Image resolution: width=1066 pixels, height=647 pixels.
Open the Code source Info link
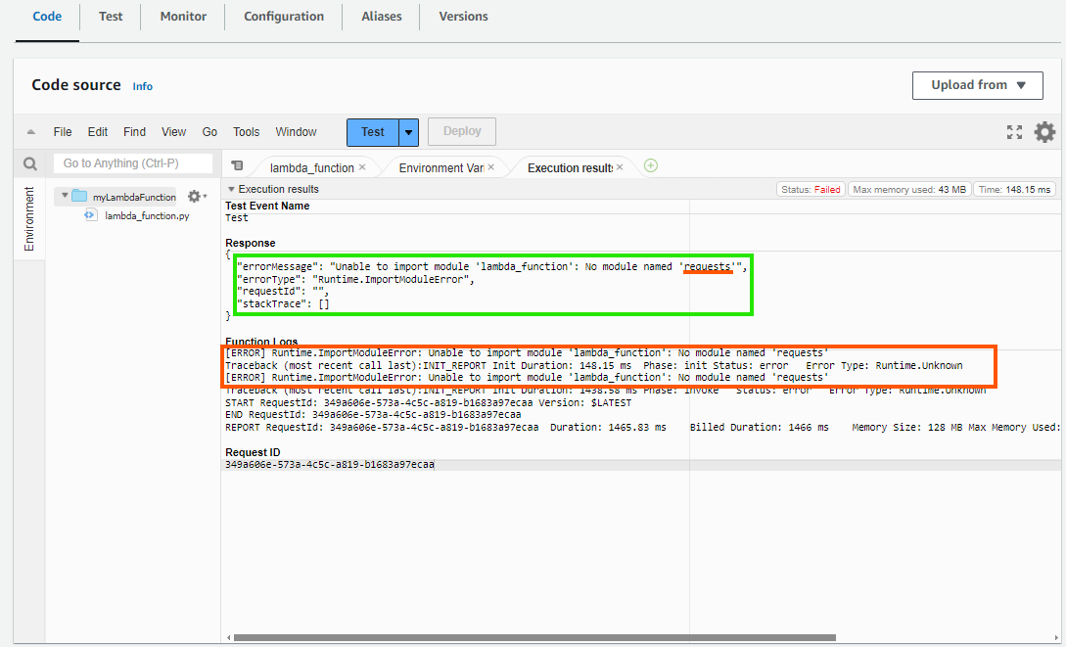143,86
